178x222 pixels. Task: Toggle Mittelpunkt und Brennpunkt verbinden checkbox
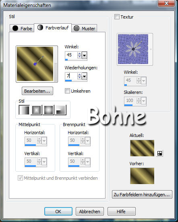[20, 178]
